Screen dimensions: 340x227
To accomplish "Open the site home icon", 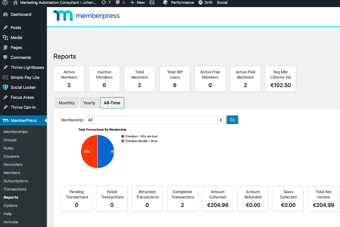I will pyautogui.click(x=15, y=2).
